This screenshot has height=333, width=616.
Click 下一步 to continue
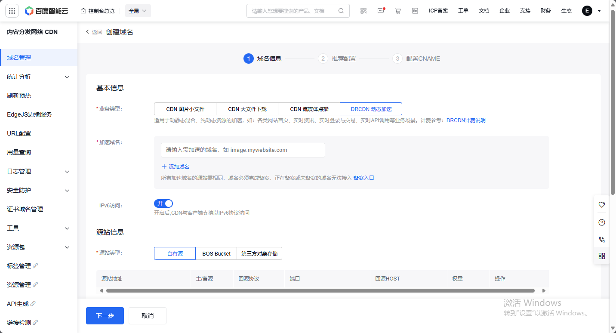point(105,316)
